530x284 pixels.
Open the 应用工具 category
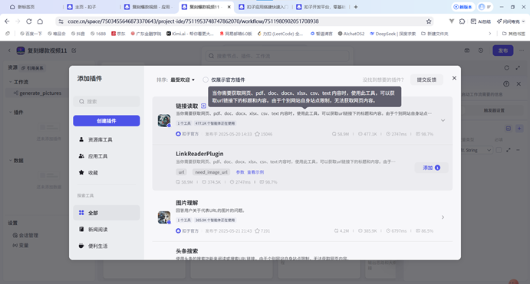click(x=107, y=156)
